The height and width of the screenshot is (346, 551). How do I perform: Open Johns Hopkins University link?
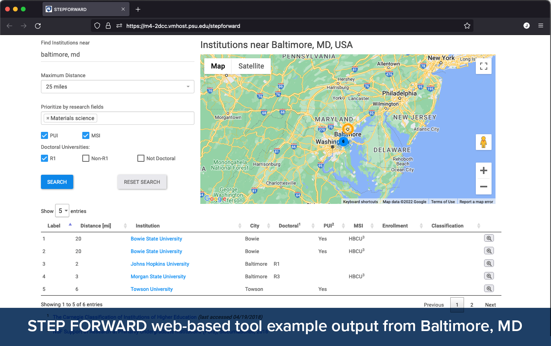160,264
